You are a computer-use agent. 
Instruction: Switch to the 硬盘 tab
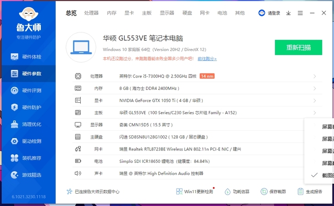(187, 13)
